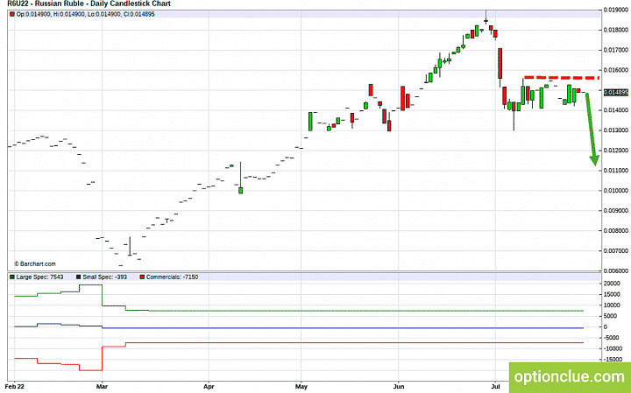The height and width of the screenshot is (393, 631).
Task: Click the OHLC values readout text
Action: pyautogui.click(x=85, y=14)
